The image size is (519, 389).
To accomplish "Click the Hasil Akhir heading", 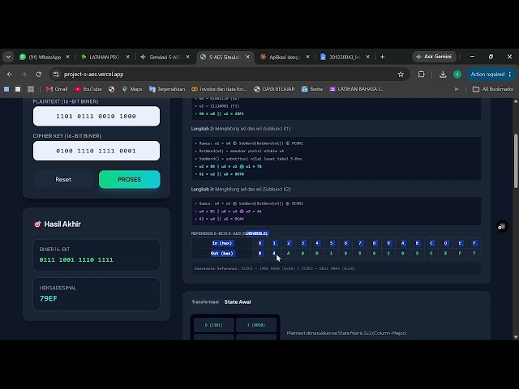I will [x=62, y=224].
